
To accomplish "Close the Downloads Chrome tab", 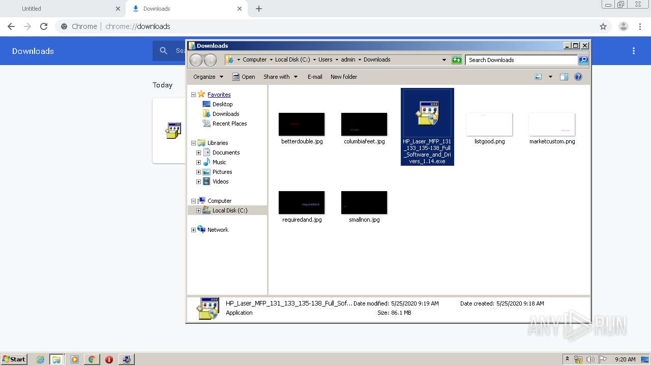I will (240, 9).
